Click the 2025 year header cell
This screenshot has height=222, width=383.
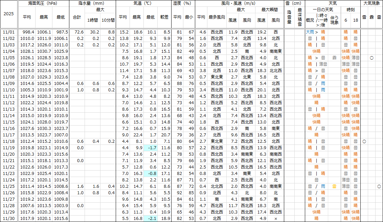(8, 14)
